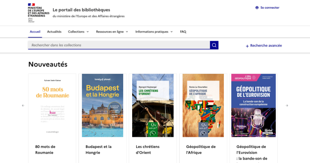
Task: Click the Les chrétiens d'Orient title
Action: click(x=148, y=150)
